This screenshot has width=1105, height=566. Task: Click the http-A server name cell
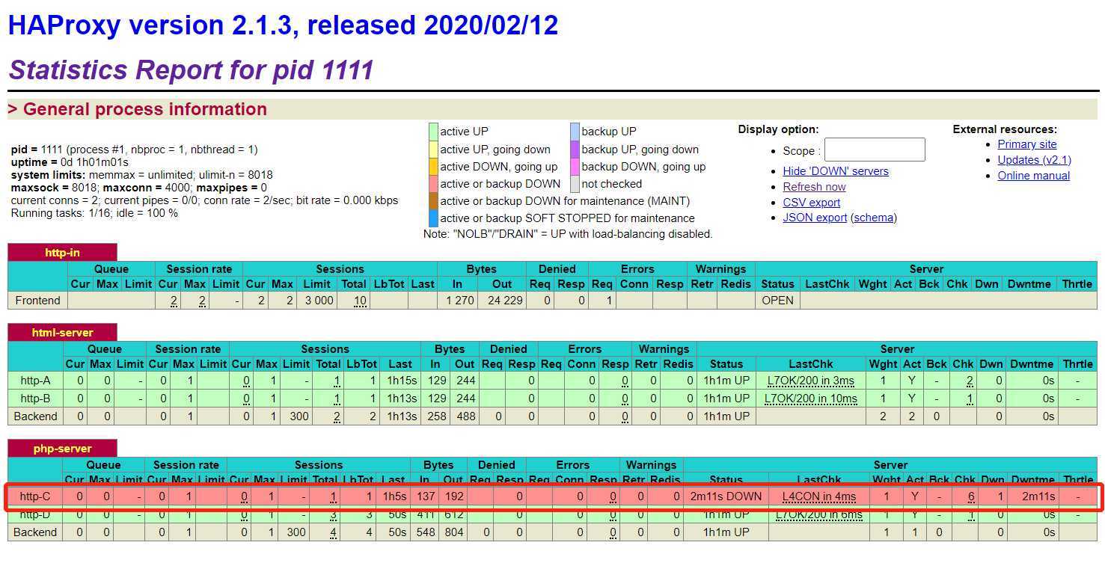click(x=35, y=381)
